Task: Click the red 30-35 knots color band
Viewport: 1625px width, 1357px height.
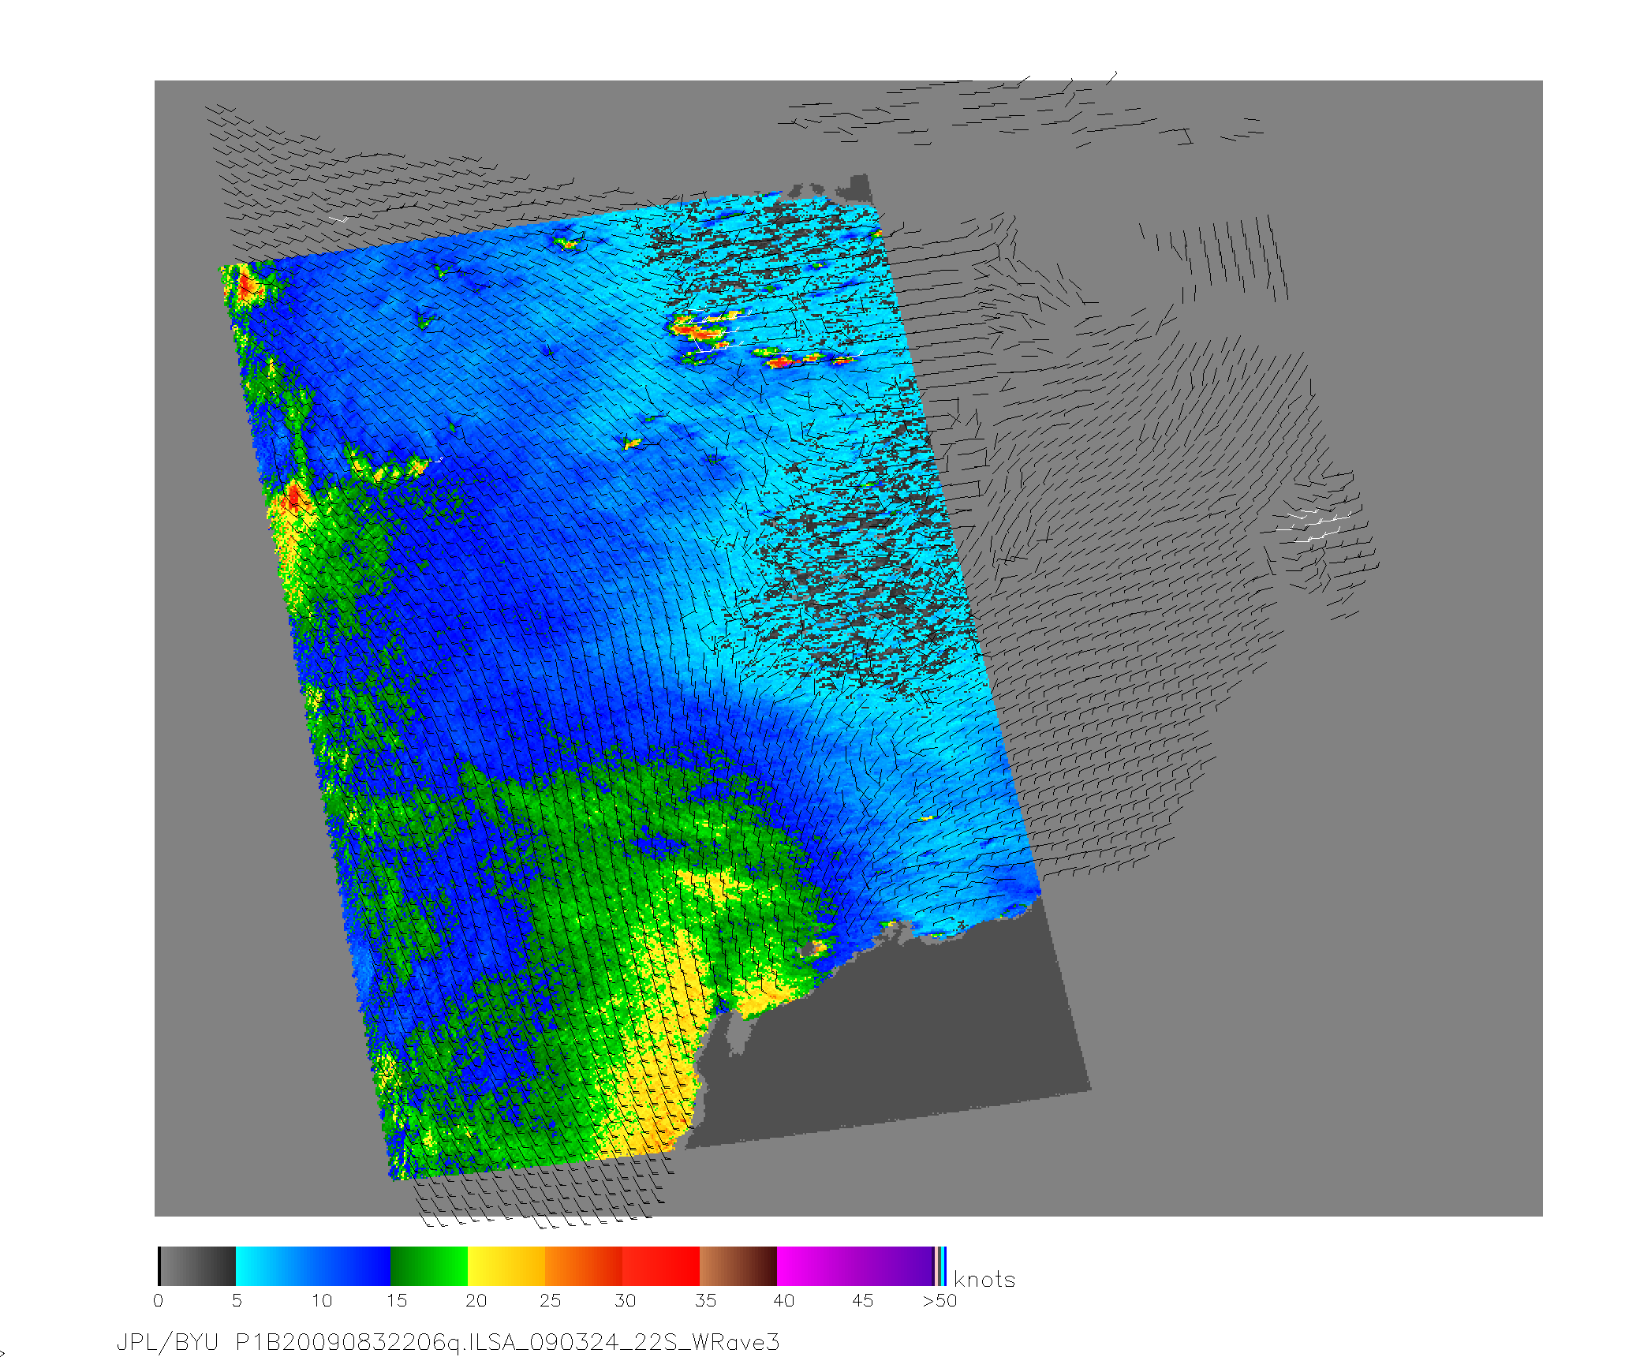Action: coord(661,1266)
